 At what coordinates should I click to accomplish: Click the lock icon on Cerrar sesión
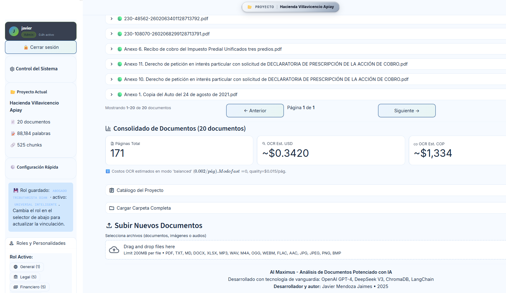pyautogui.click(x=26, y=47)
